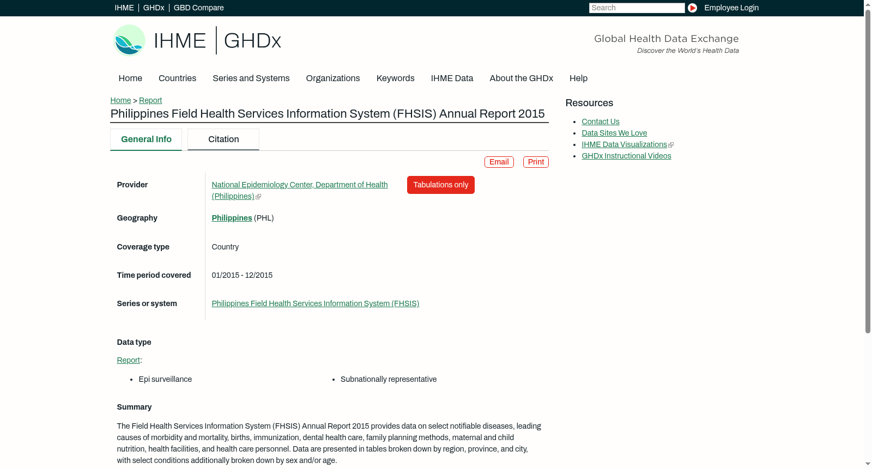Open Contact Us in Resources
The width and height of the screenshot is (872, 469).
point(601,121)
